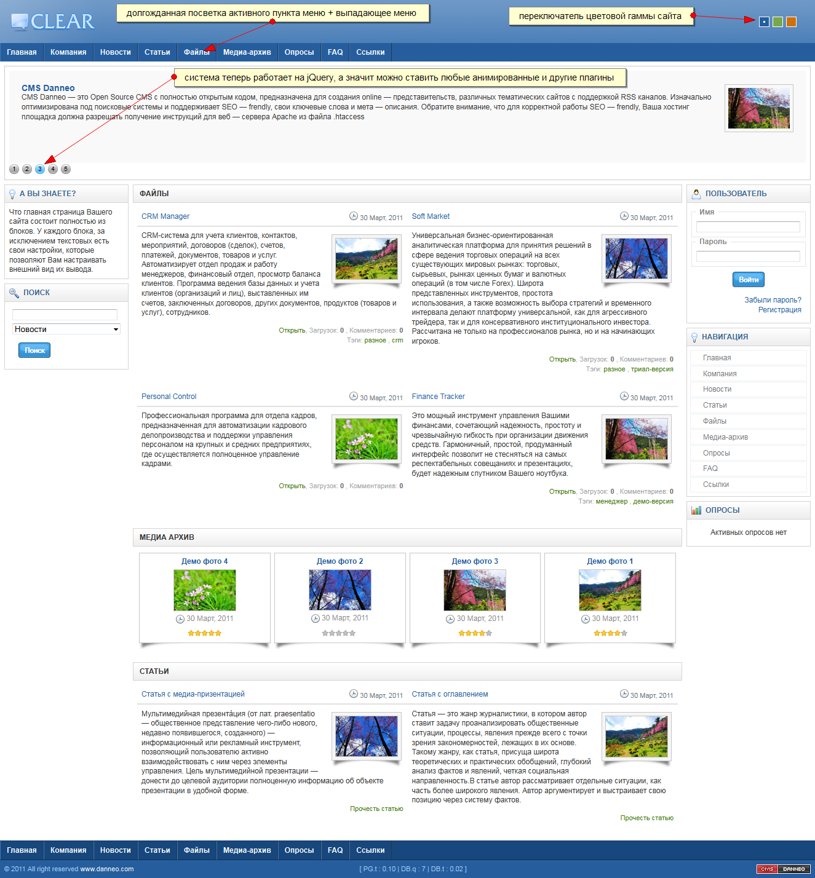
Task: Click the CRM Manager thumbnail image
Action: (366, 259)
